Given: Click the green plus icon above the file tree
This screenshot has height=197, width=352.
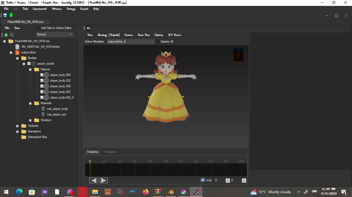Looking at the screenshot, I should (x=5, y=35).
